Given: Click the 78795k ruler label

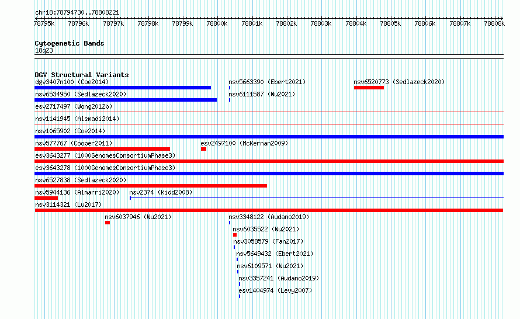Looking at the screenshot, I should point(44,23).
